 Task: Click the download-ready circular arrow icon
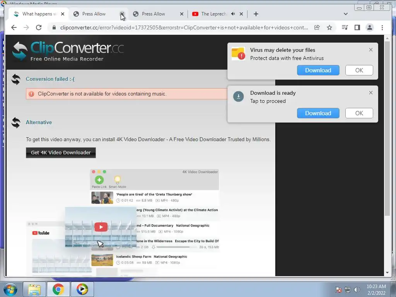tap(238, 96)
